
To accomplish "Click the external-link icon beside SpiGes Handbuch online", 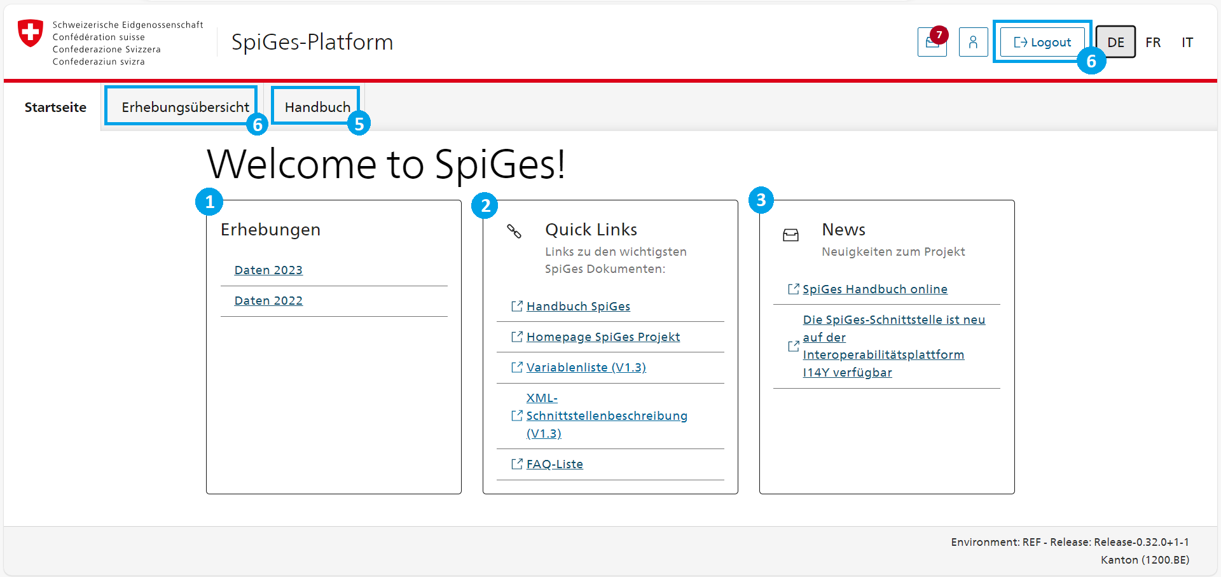I will (794, 289).
